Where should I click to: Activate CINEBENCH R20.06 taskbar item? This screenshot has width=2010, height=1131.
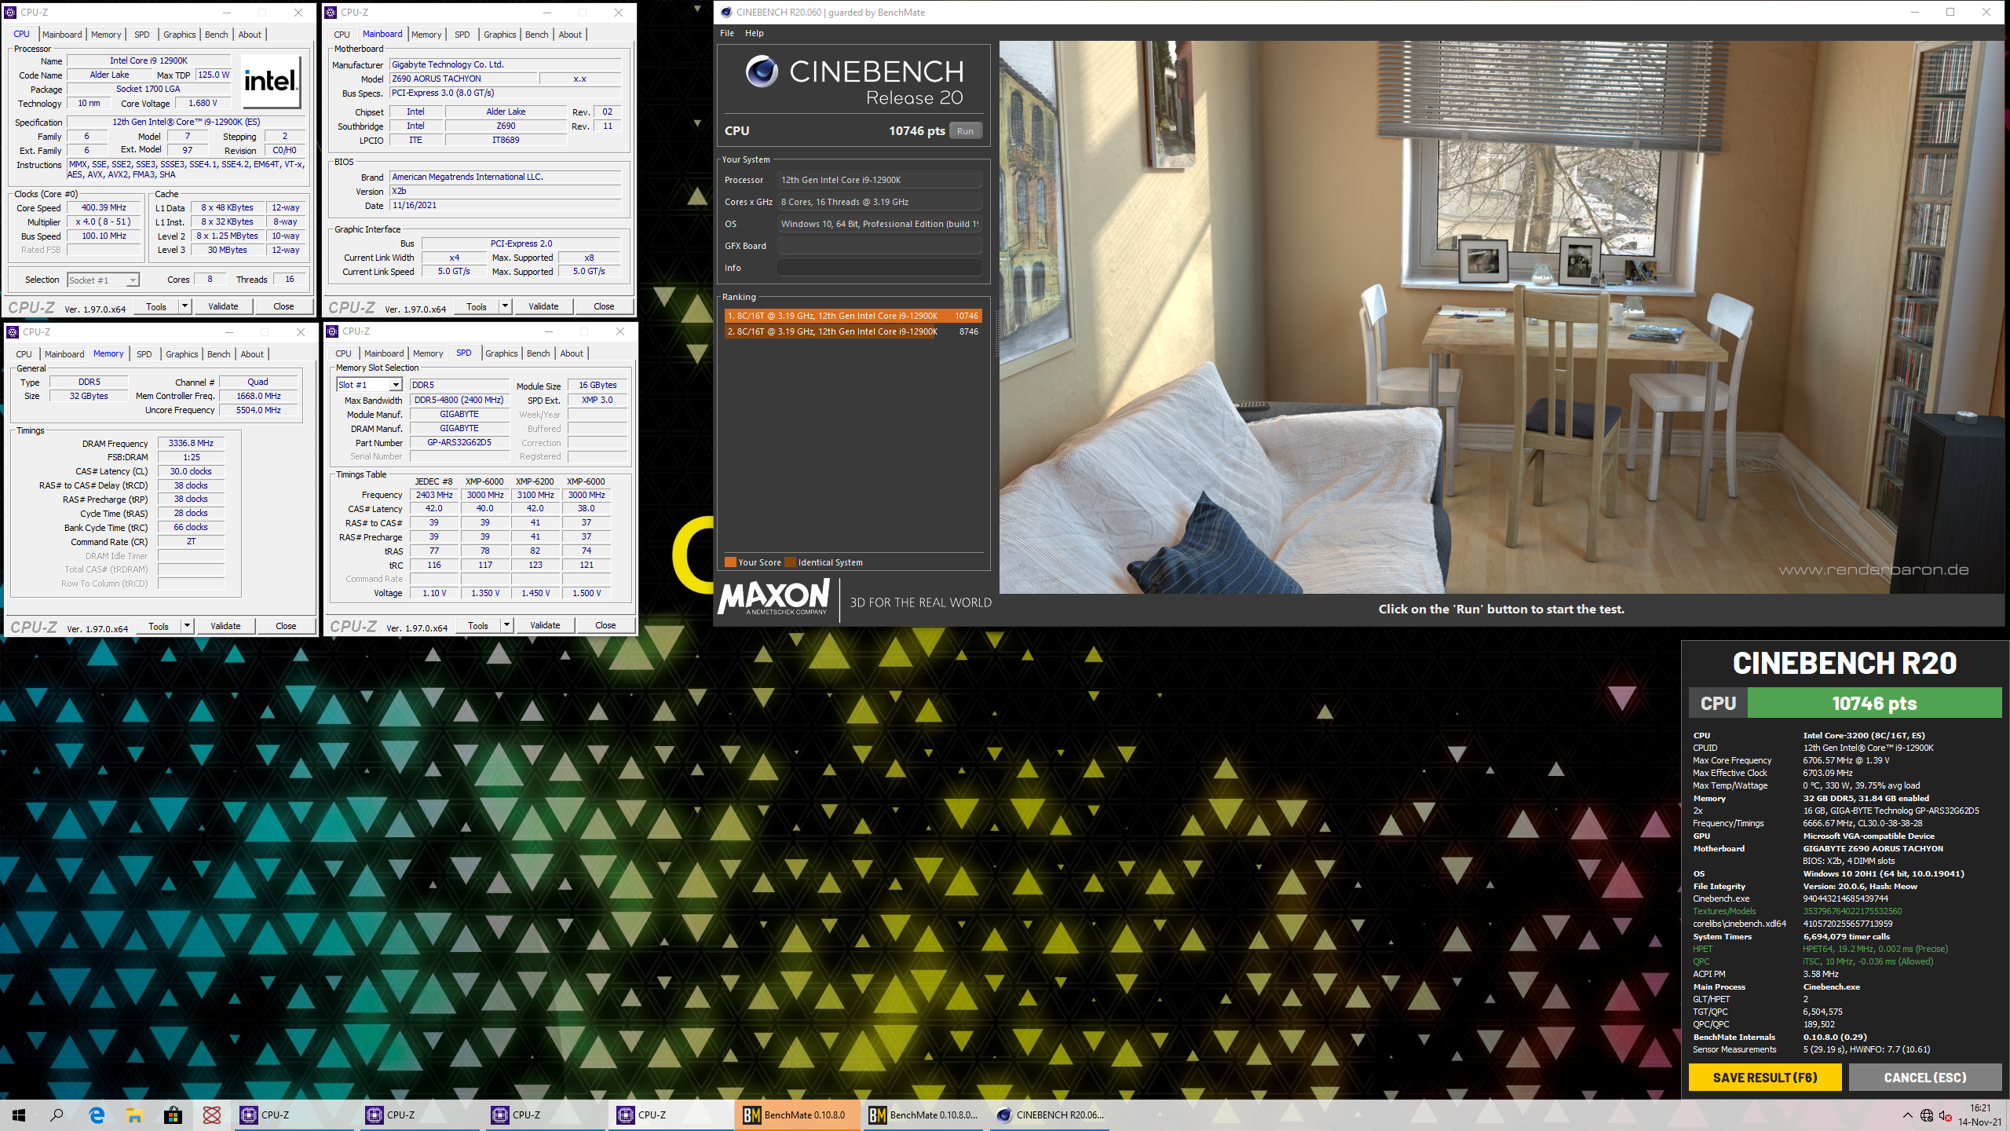pos(1051,1115)
